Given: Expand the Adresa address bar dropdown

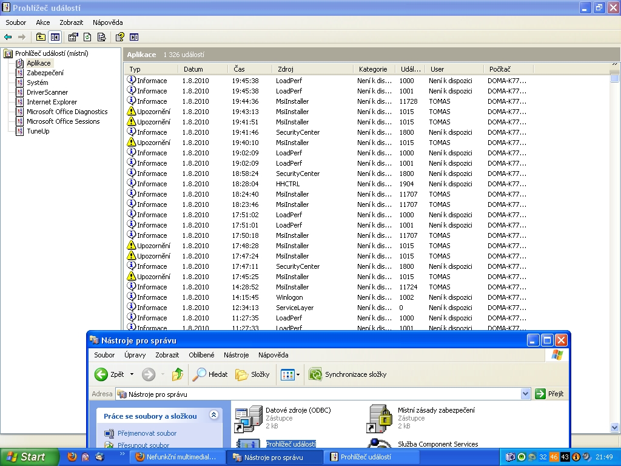Looking at the screenshot, I should point(525,394).
